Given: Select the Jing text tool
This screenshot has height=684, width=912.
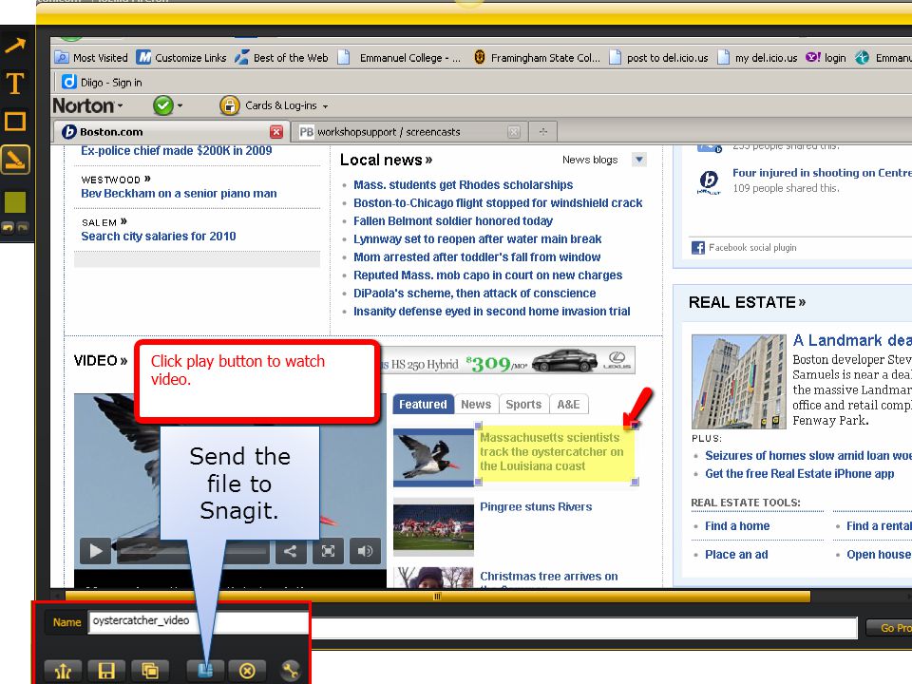Looking at the screenshot, I should (x=15, y=84).
